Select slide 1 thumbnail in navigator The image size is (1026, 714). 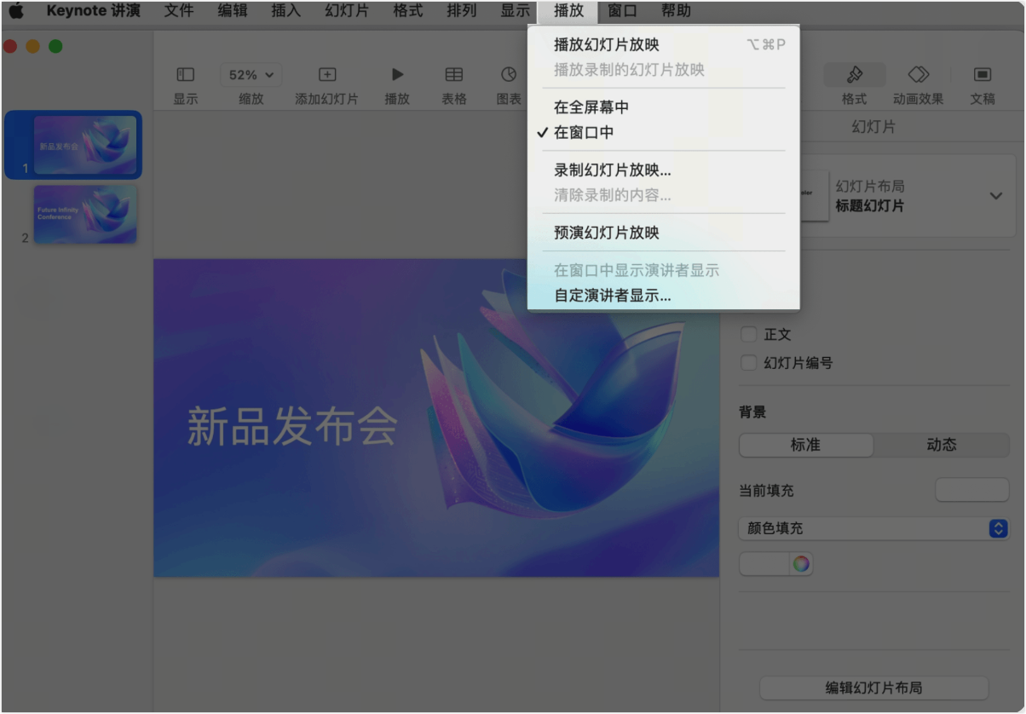(x=85, y=145)
